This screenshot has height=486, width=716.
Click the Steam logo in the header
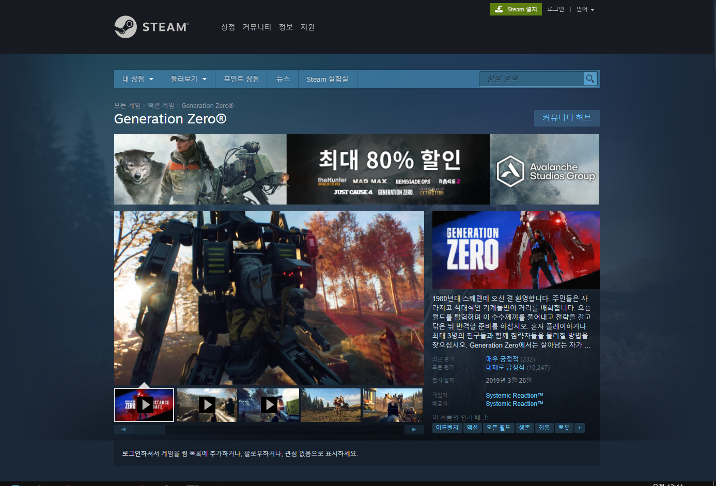click(x=151, y=27)
